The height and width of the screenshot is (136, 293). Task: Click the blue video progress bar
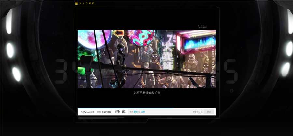coord(125,108)
